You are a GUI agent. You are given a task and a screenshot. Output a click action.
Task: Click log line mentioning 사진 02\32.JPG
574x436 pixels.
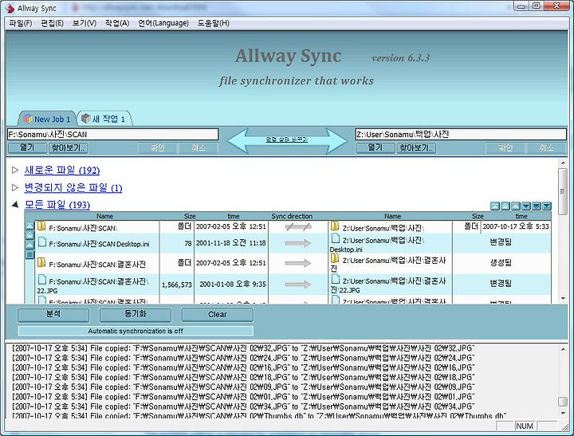(243, 348)
